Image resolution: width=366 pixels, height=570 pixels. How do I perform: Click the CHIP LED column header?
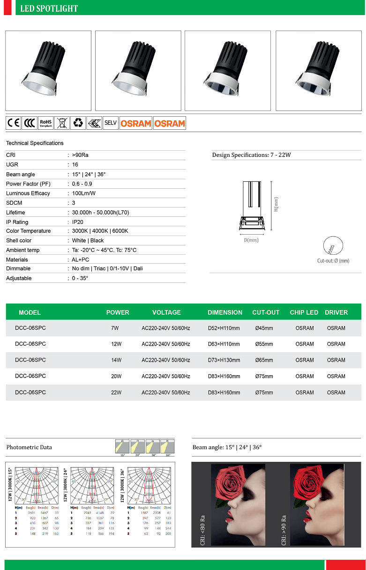(x=304, y=312)
